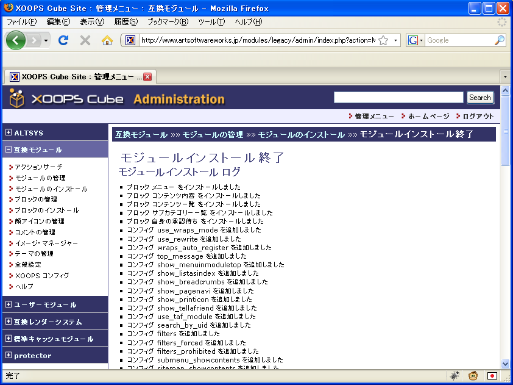Click the admin search text field

(x=398, y=97)
